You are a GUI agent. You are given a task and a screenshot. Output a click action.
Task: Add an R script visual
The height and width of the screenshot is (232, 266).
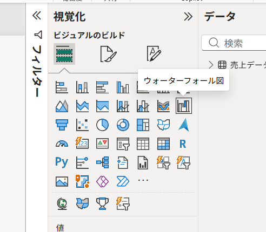tap(183, 144)
